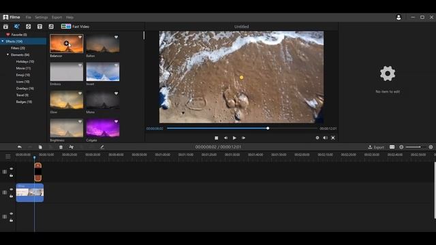Favorite the Colgate effect heart
This screenshot has width=436, height=245.
116,121
